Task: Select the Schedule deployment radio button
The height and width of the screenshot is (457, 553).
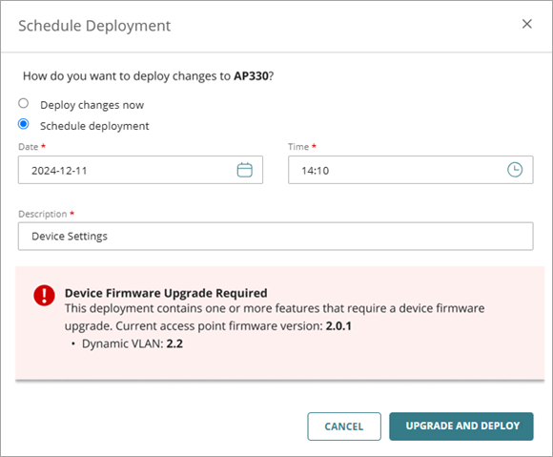Action: 23,124
